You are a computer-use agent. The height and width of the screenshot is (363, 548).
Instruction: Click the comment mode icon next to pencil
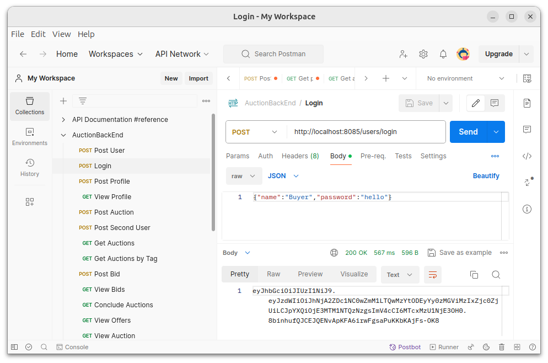(494, 103)
